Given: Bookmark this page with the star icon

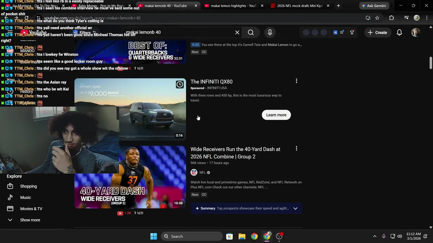Looking at the screenshot, I should [377, 18].
